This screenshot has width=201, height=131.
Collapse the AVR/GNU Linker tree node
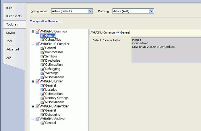pyautogui.click(x=33, y=81)
